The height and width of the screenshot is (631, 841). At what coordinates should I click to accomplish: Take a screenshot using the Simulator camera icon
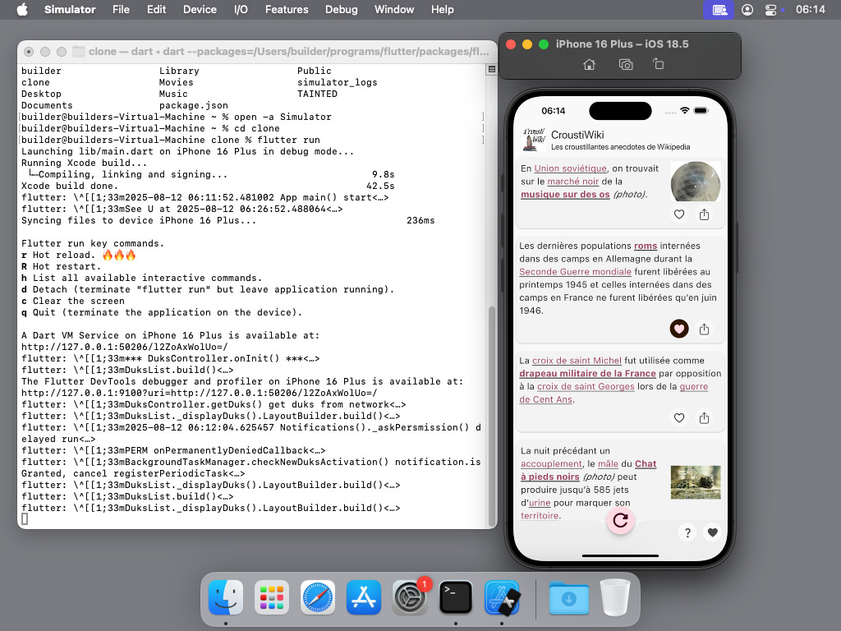pyautogui.click(x=626, y=64)
